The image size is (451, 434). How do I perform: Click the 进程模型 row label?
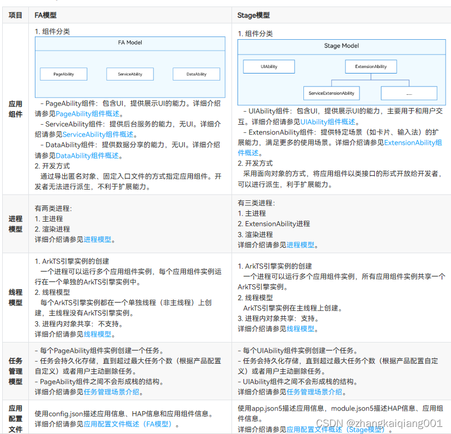pyautogui.click(x=16, y=224)
